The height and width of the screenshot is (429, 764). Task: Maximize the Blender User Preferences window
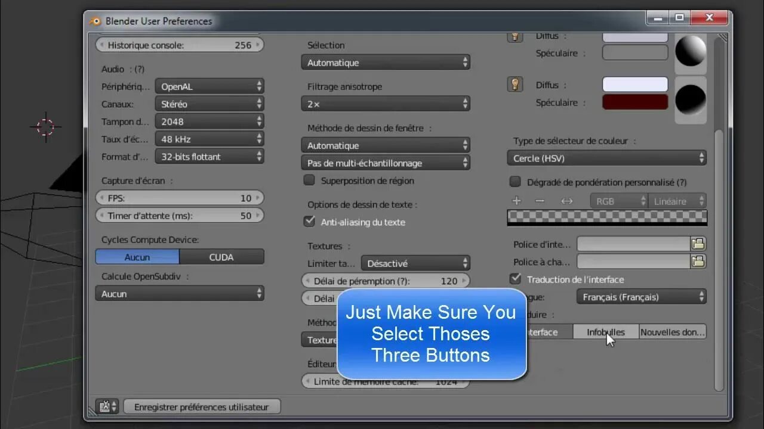click(679, 18)
